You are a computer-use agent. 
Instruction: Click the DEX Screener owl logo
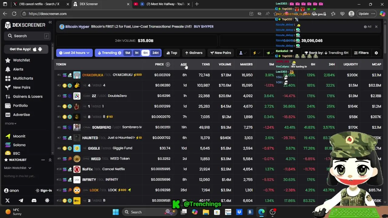click(x=8, y=25)
